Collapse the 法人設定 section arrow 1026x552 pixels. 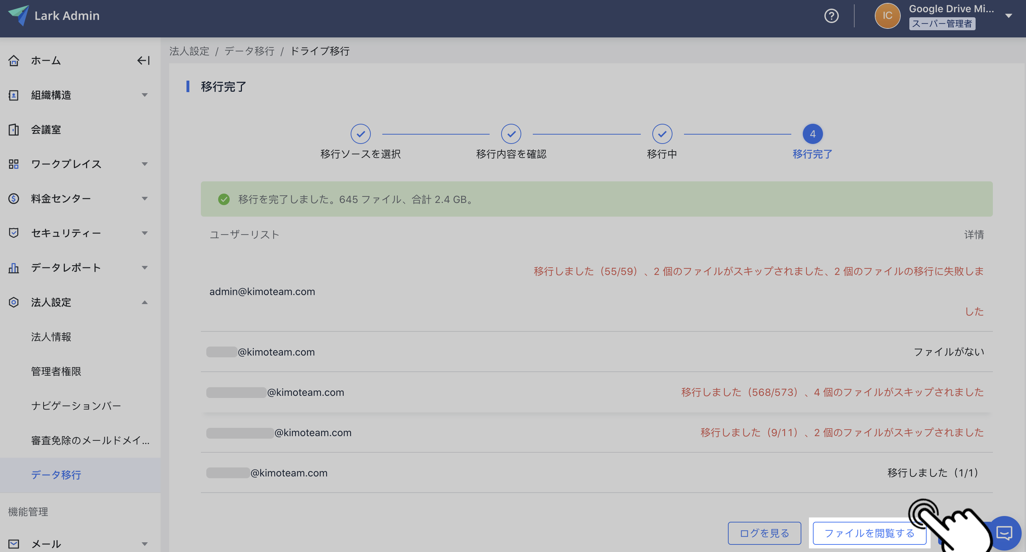pos(145,303)
